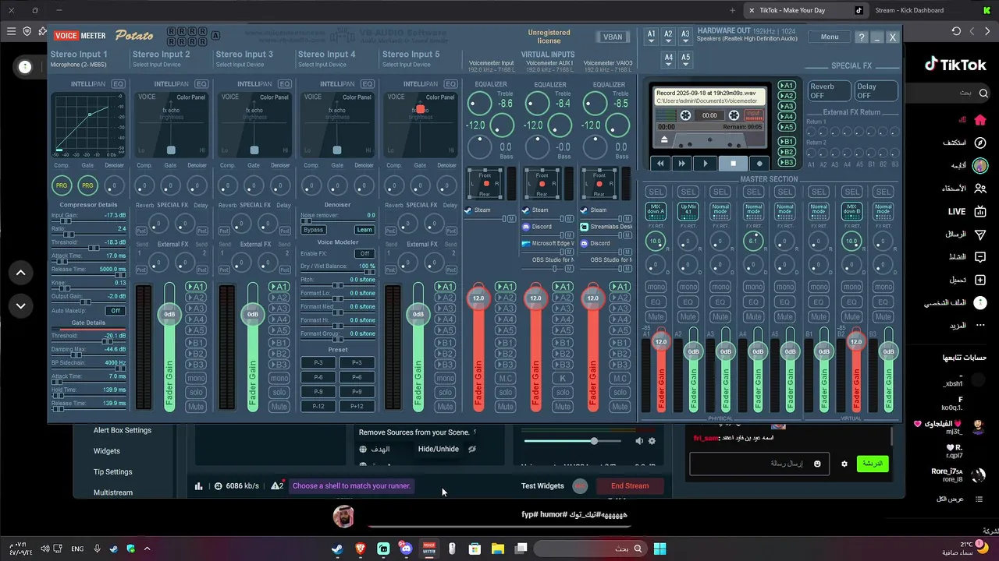999x561 pixels.
Task: Eject the cassette using the eject icon
Action: click(665, 139)
